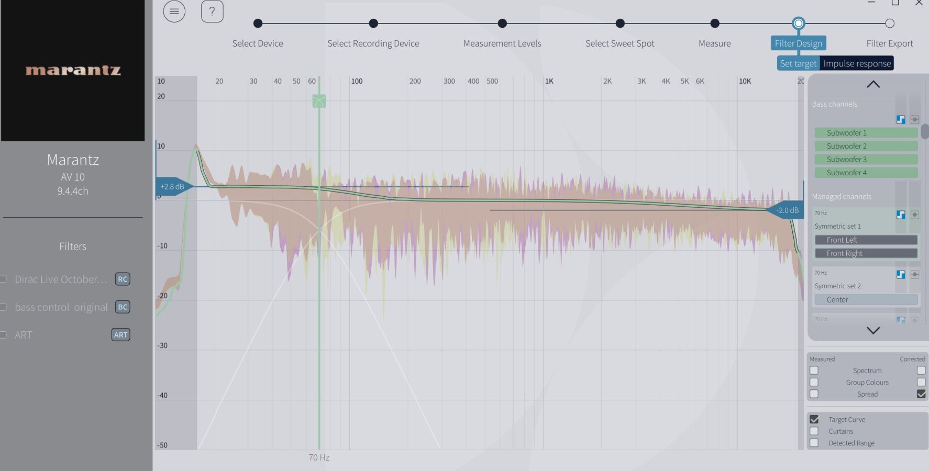Click the +2.8 dB target curve handle
The height and width of the screenshot is (471, 929).
pyautogui.click(x=172, y=187)
